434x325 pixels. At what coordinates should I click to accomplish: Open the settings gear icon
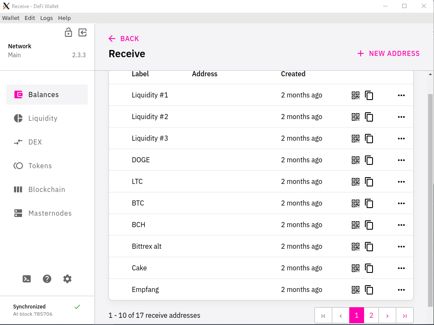(67, 279)
